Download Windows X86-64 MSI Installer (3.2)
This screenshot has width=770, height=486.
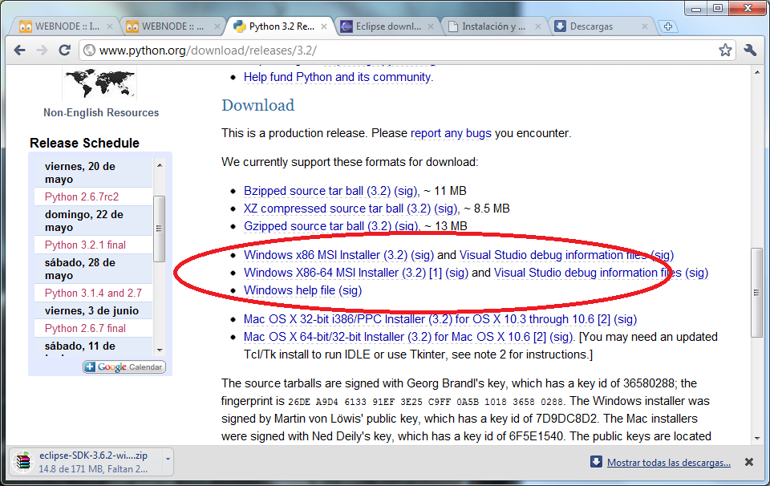[x=335, y=273]
